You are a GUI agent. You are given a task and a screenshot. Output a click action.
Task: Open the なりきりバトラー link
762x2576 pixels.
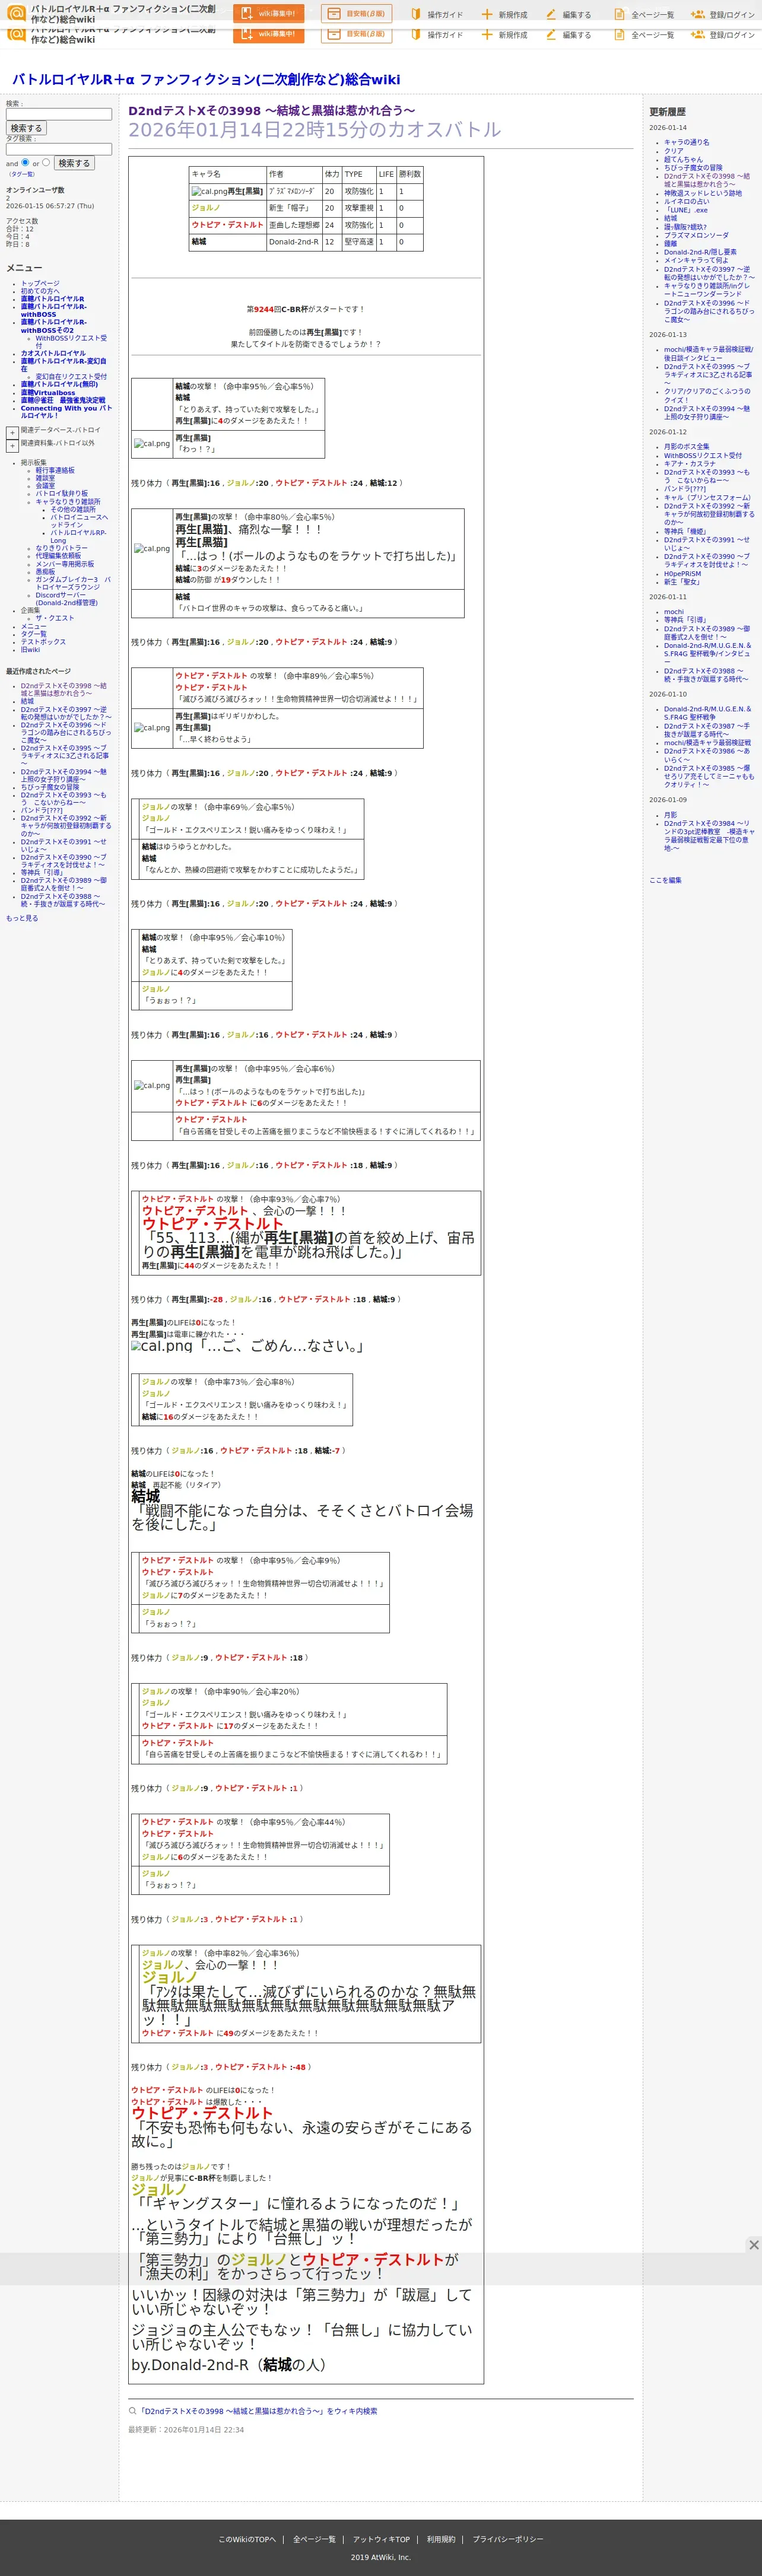(61, 548)
